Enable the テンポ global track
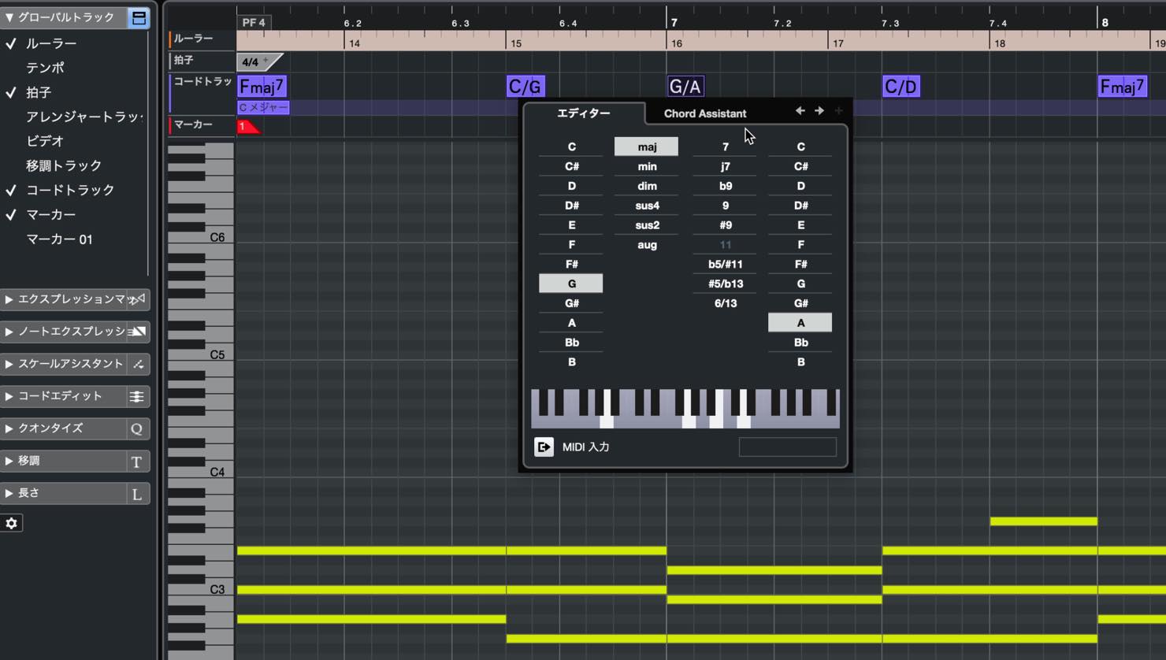Viewport: 1166px width, 660px height. pyautogui.click(x=45, y=68)
